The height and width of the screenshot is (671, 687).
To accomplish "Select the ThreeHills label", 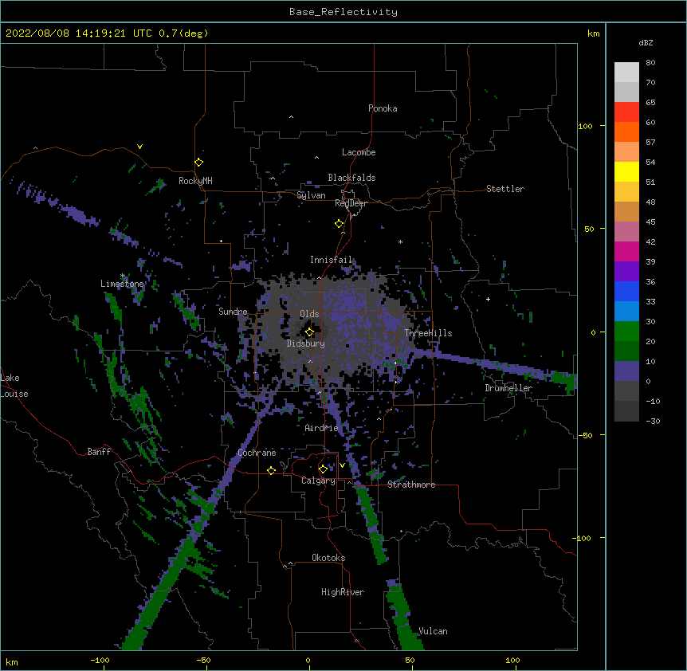I will [428, 333].
